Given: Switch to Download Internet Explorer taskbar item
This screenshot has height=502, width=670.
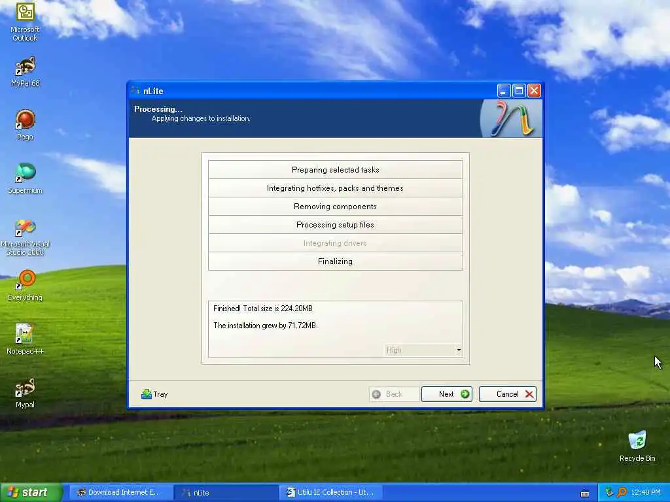Looking at the screenshot, I should [x=120, y=492].
